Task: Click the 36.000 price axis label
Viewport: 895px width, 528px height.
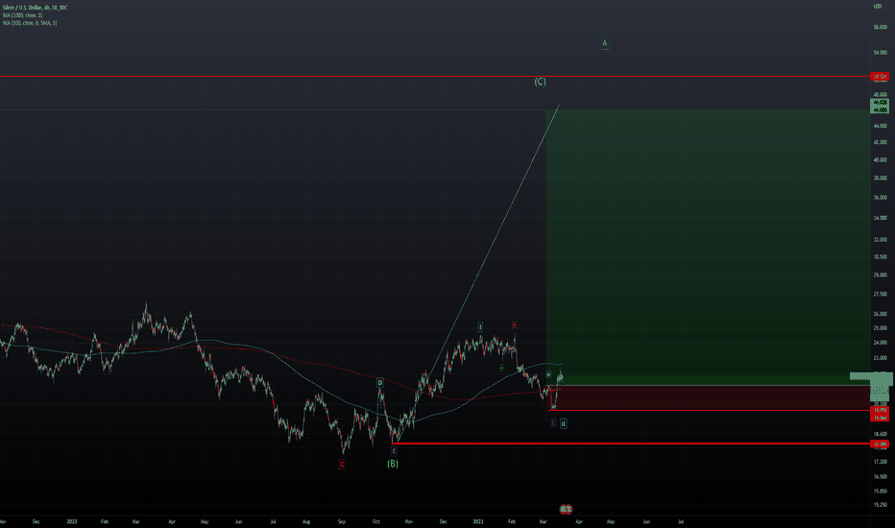Action: [x=881, y=198]
